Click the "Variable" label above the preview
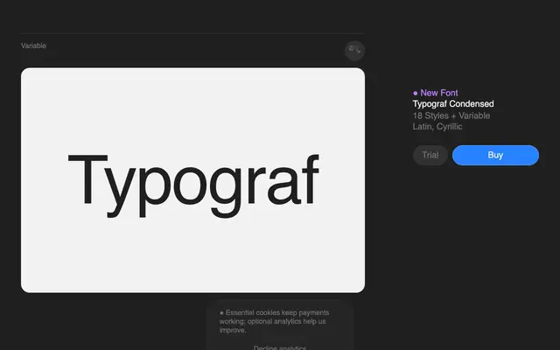The image size is (560, 350). point(33,45)
